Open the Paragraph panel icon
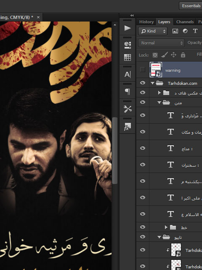202x270 pixels. [128, 92]
